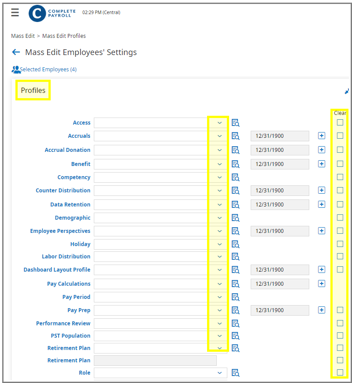Check the Clear box for Competency
Image resolution: width=352 pixels, height=383 pixels.
[x=340, y=177]
